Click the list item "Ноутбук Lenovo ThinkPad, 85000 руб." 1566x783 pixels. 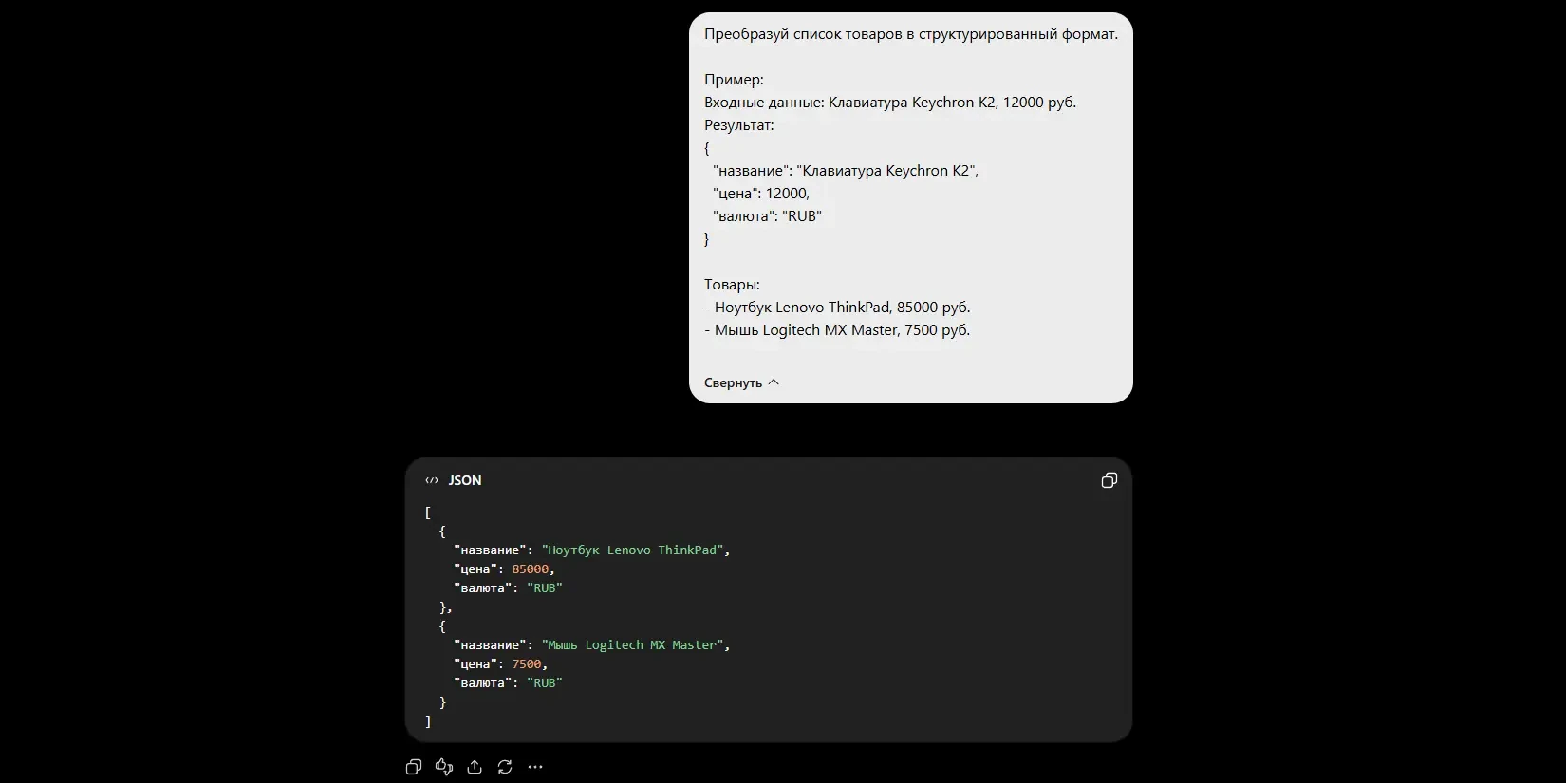click(837, 308)
